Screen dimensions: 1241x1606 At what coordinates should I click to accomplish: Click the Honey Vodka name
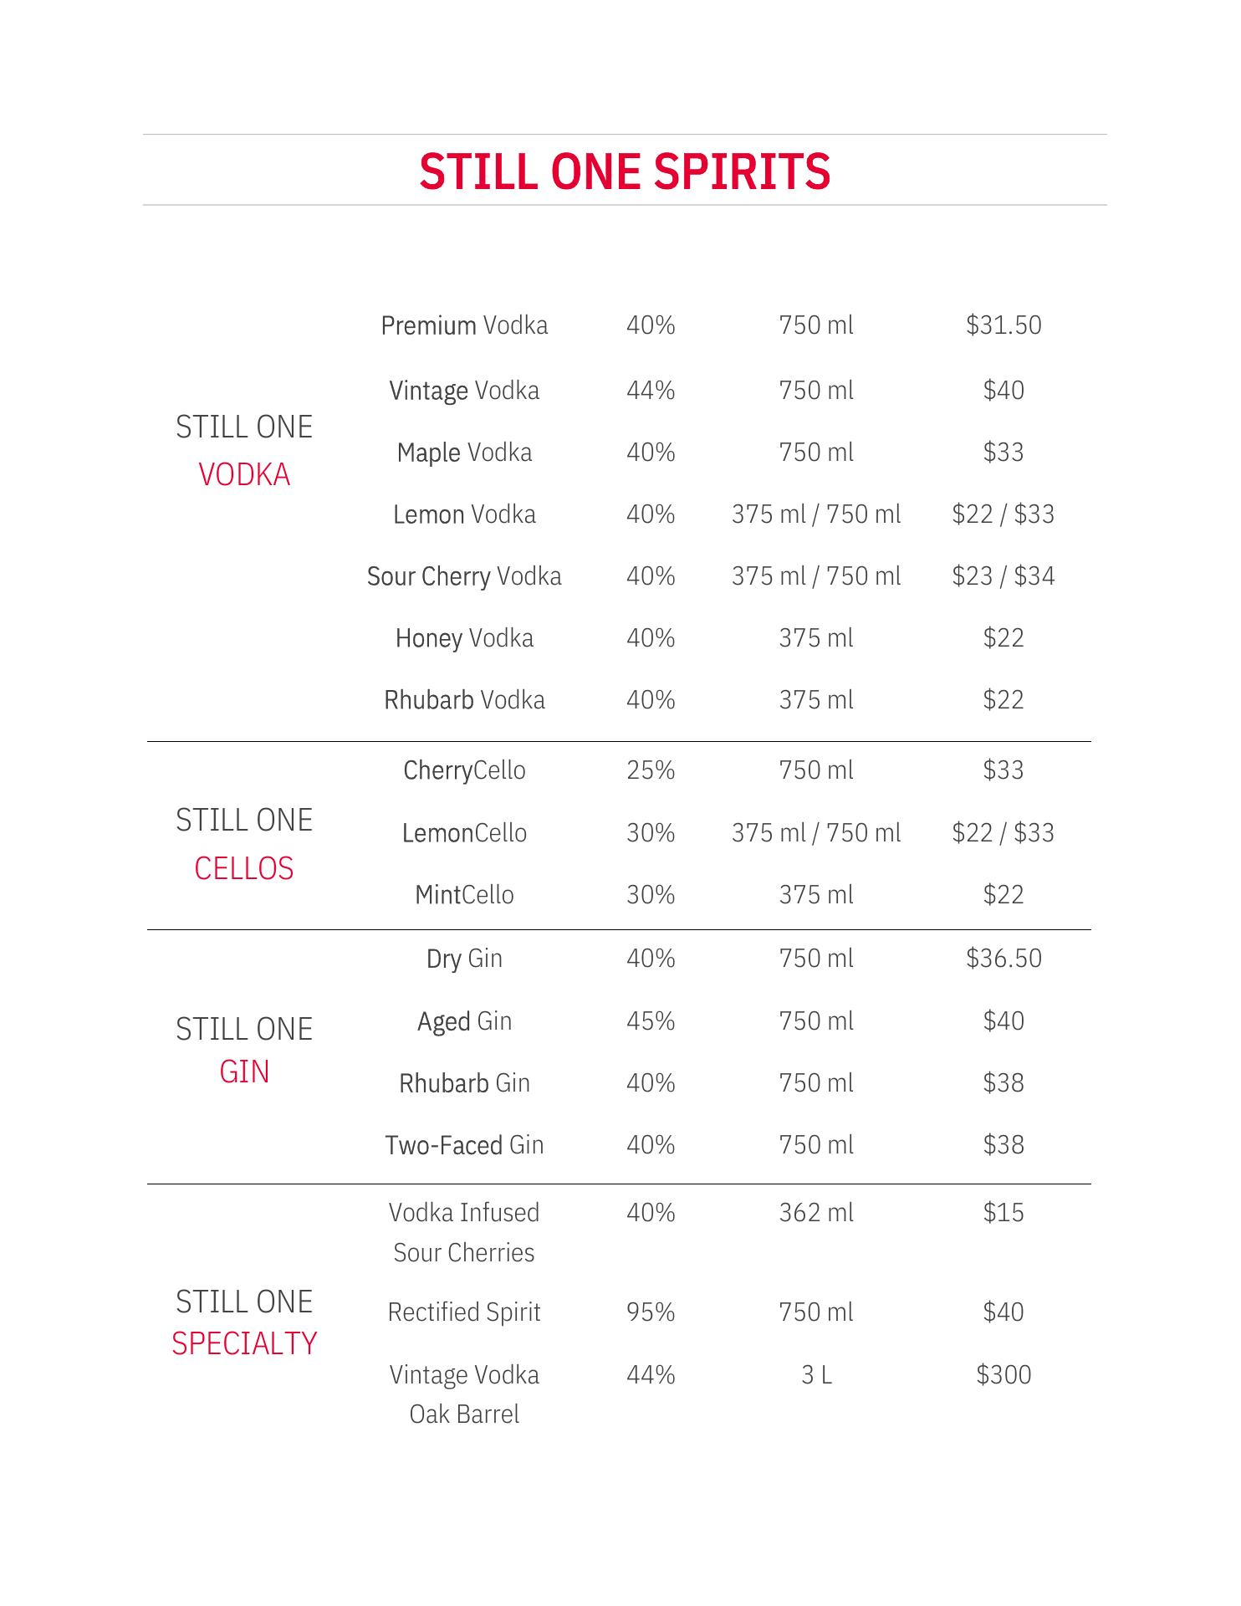coord(464,638)
